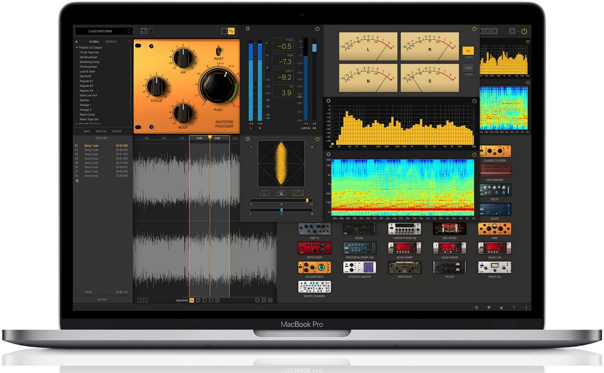Step preset with the up/down arrows
604x373 pixels.
129,31
